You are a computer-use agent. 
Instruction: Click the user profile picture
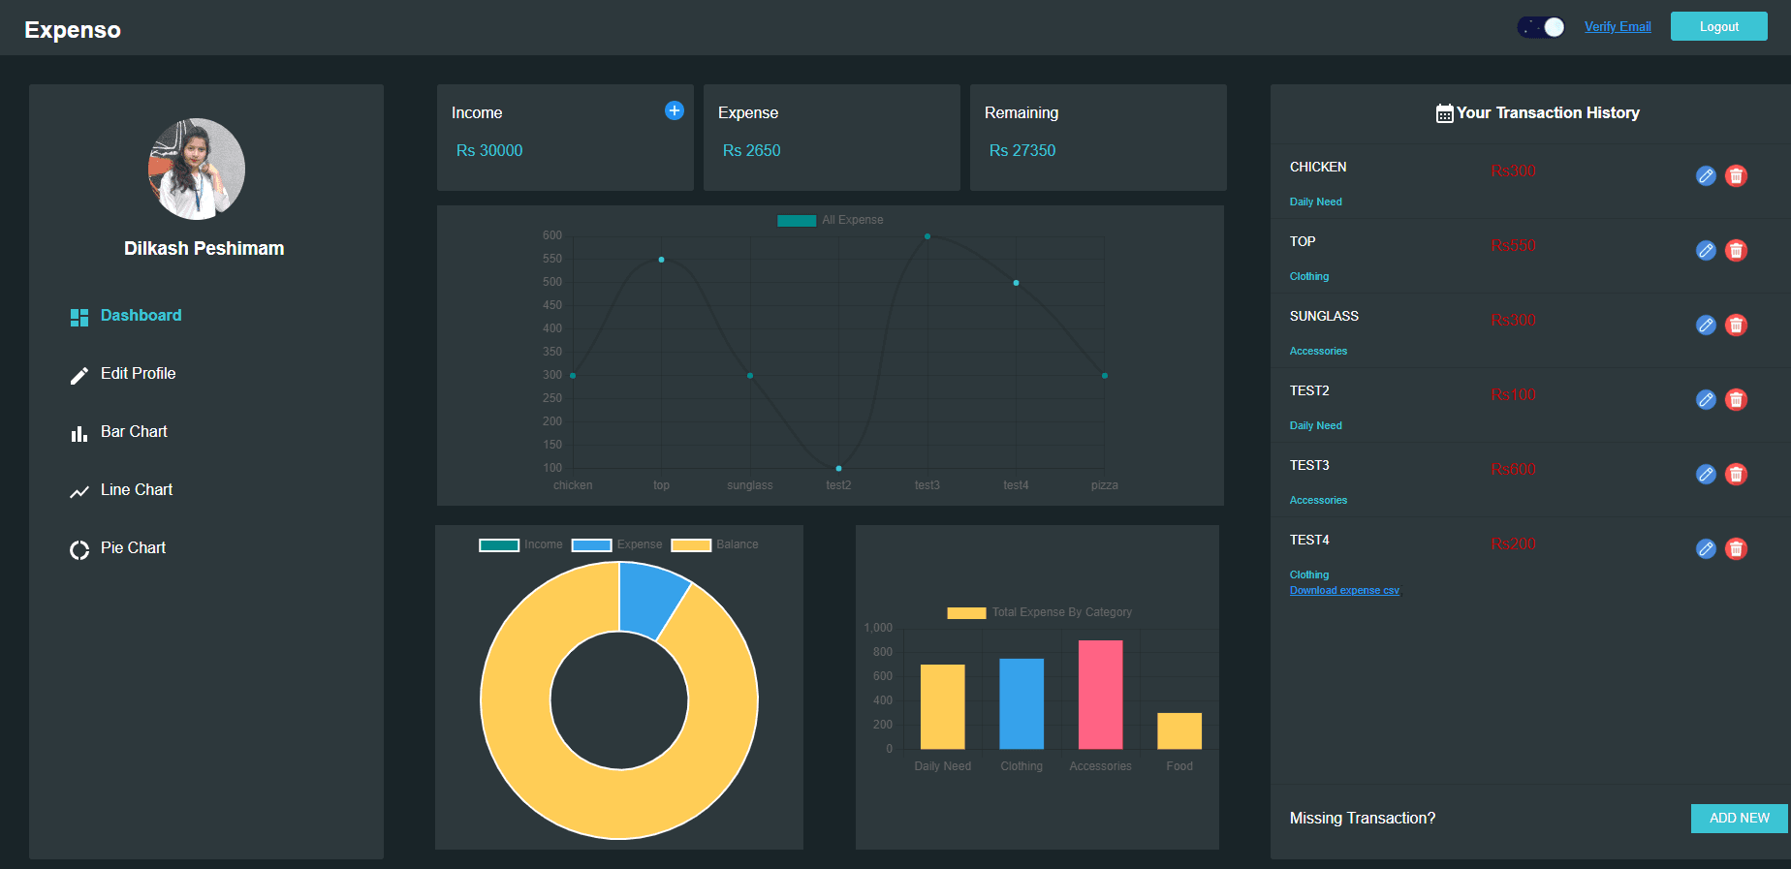click(x=197, y=169)
